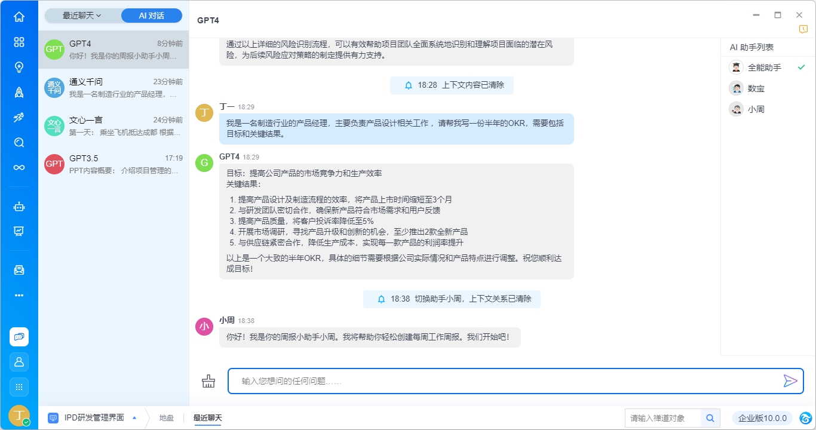This screenshot has height=430, width=816.
Task: Click the shooting-star sprint icon
Action: pyautogui.click(x=19, y=117)
